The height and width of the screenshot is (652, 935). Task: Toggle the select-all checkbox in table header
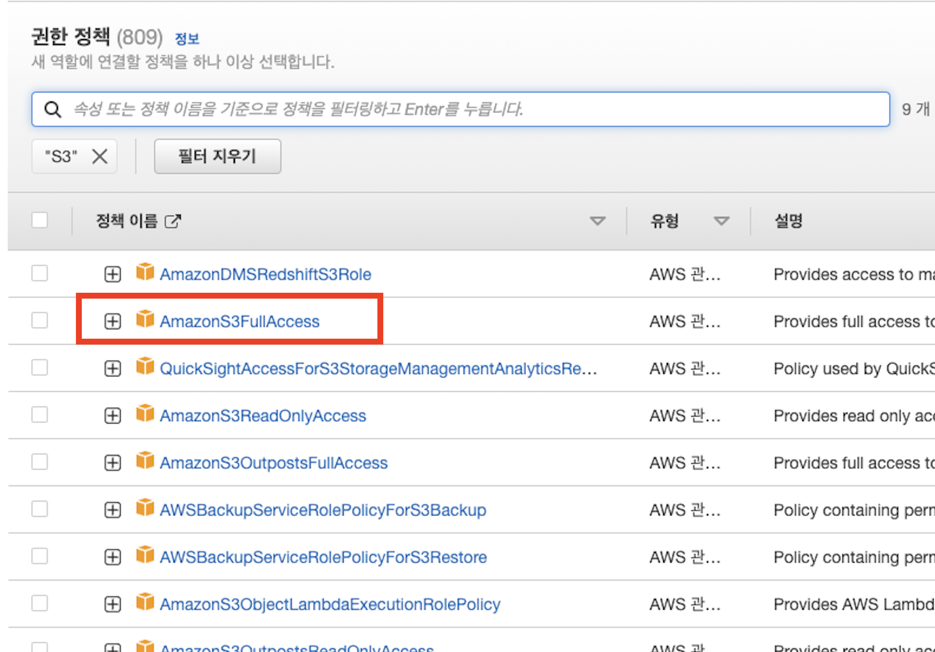(40, 220)
